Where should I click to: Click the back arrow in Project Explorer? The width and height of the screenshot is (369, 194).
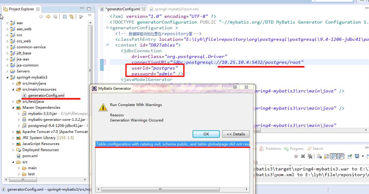click(41, 17)
